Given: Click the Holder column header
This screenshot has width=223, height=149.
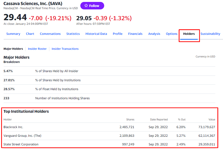Looking at the screenshot, I should click(x=8, y=119).
